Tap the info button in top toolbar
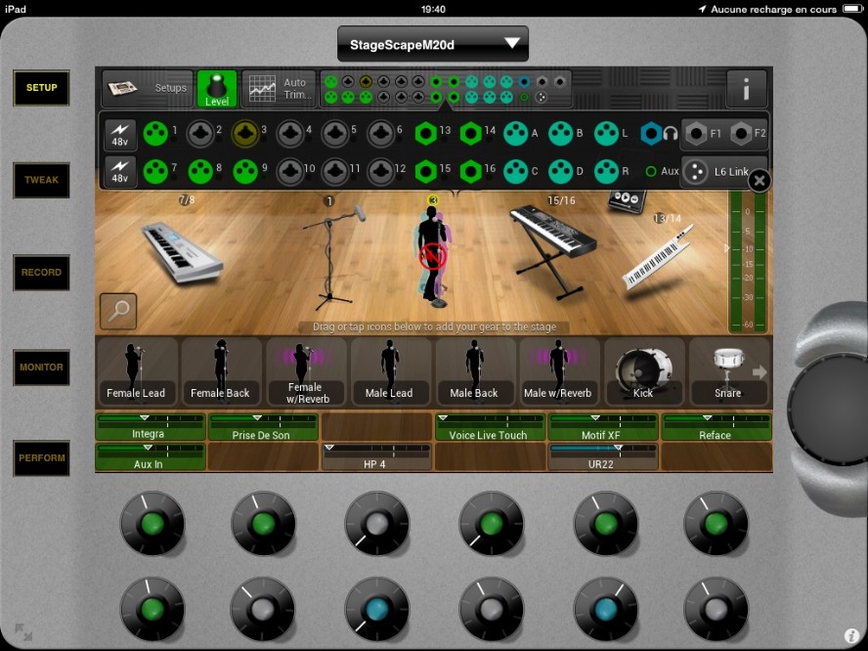Image resolution: width=868 pixels, height=651 pixels. pos(746,89)
